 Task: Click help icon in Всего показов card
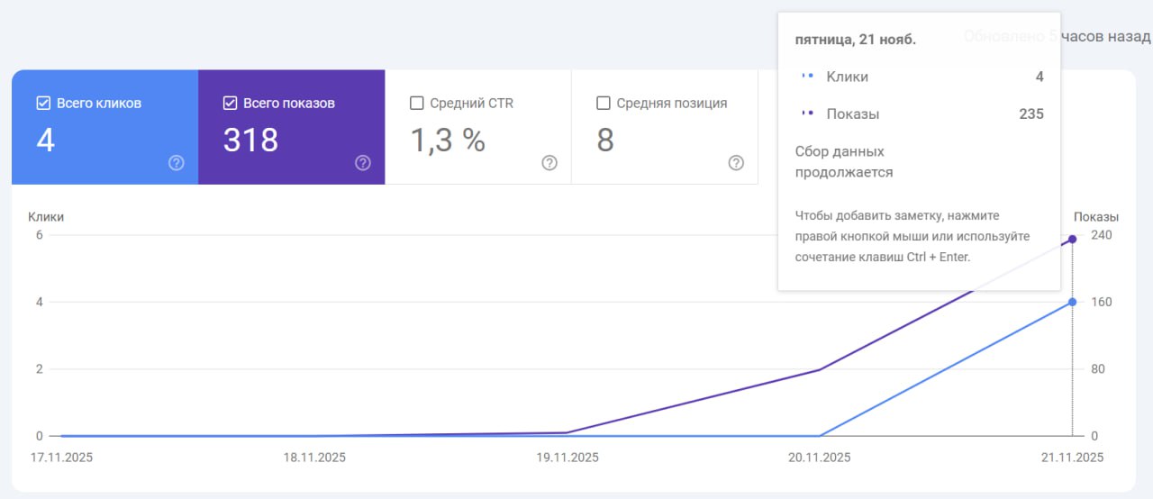[363, 163]
